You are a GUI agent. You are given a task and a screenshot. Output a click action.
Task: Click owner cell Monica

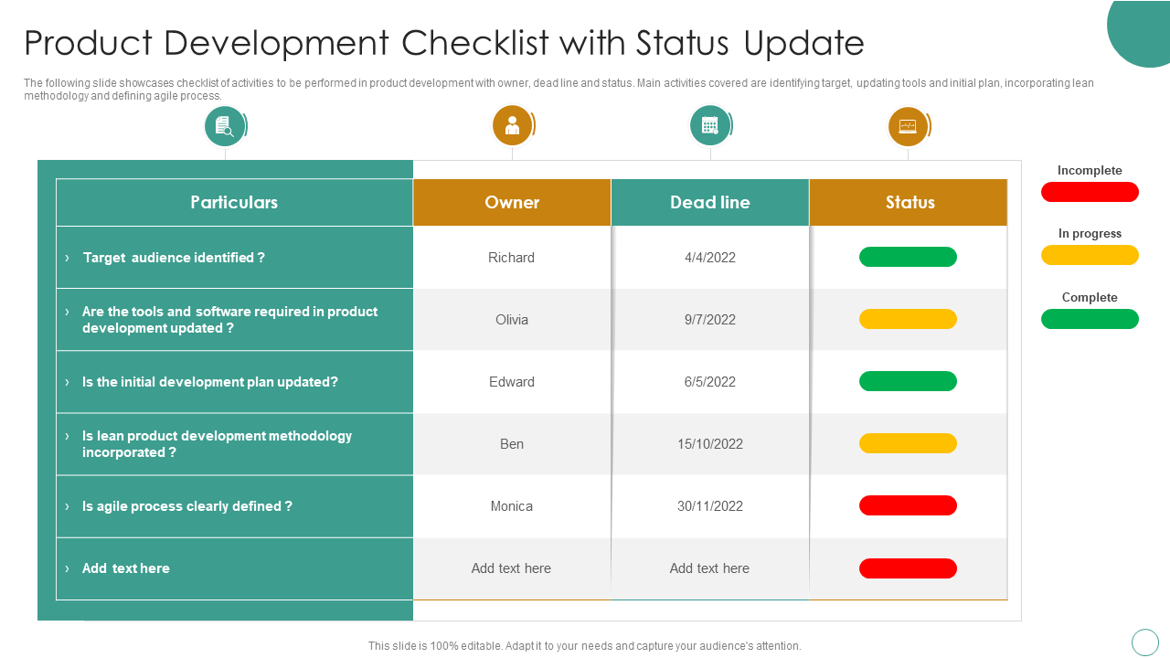pyautogui.click(x=512, y=506)
